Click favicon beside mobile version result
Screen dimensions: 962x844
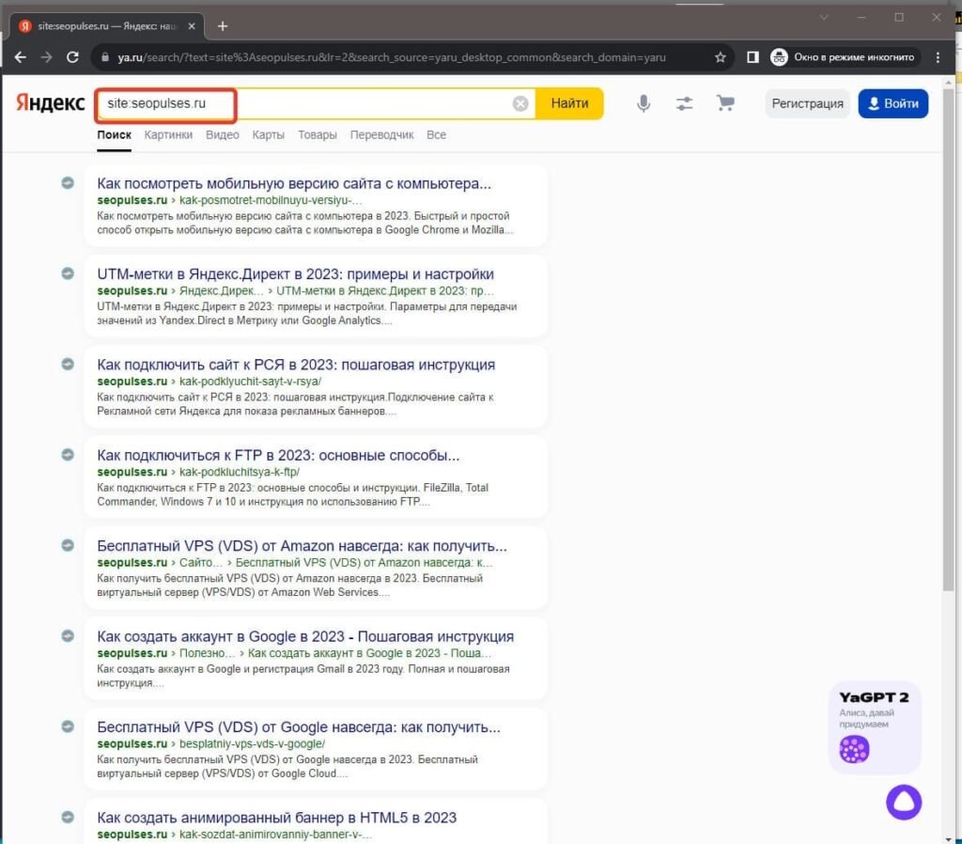pos(68,183)
